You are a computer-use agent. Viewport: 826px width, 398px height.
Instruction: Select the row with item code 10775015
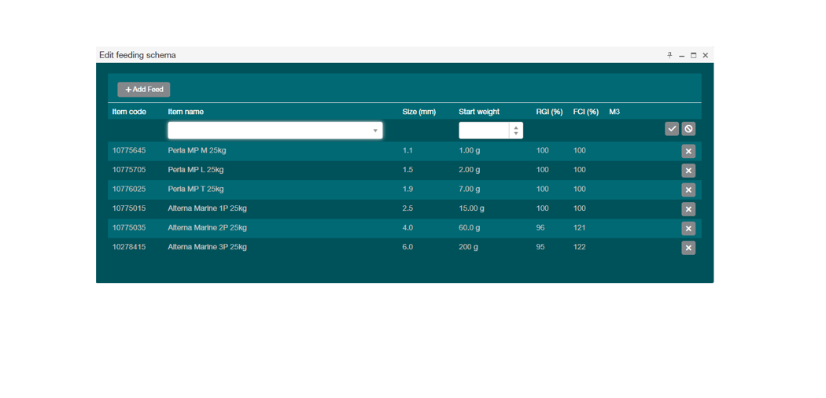point(129,208)
